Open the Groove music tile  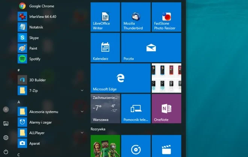click(x=136, y=146)
